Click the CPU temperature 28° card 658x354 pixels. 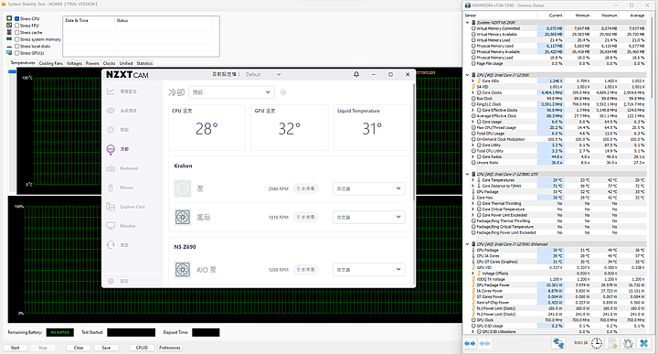pos(207,127)
